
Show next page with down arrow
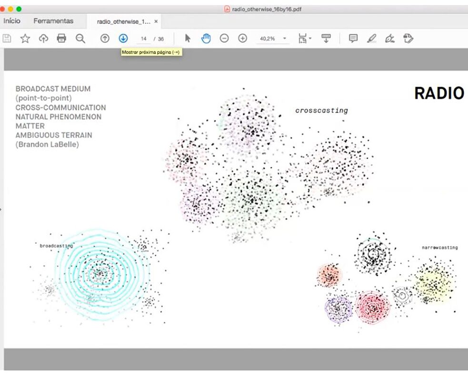pyautogui.click(x=123, y=39)
